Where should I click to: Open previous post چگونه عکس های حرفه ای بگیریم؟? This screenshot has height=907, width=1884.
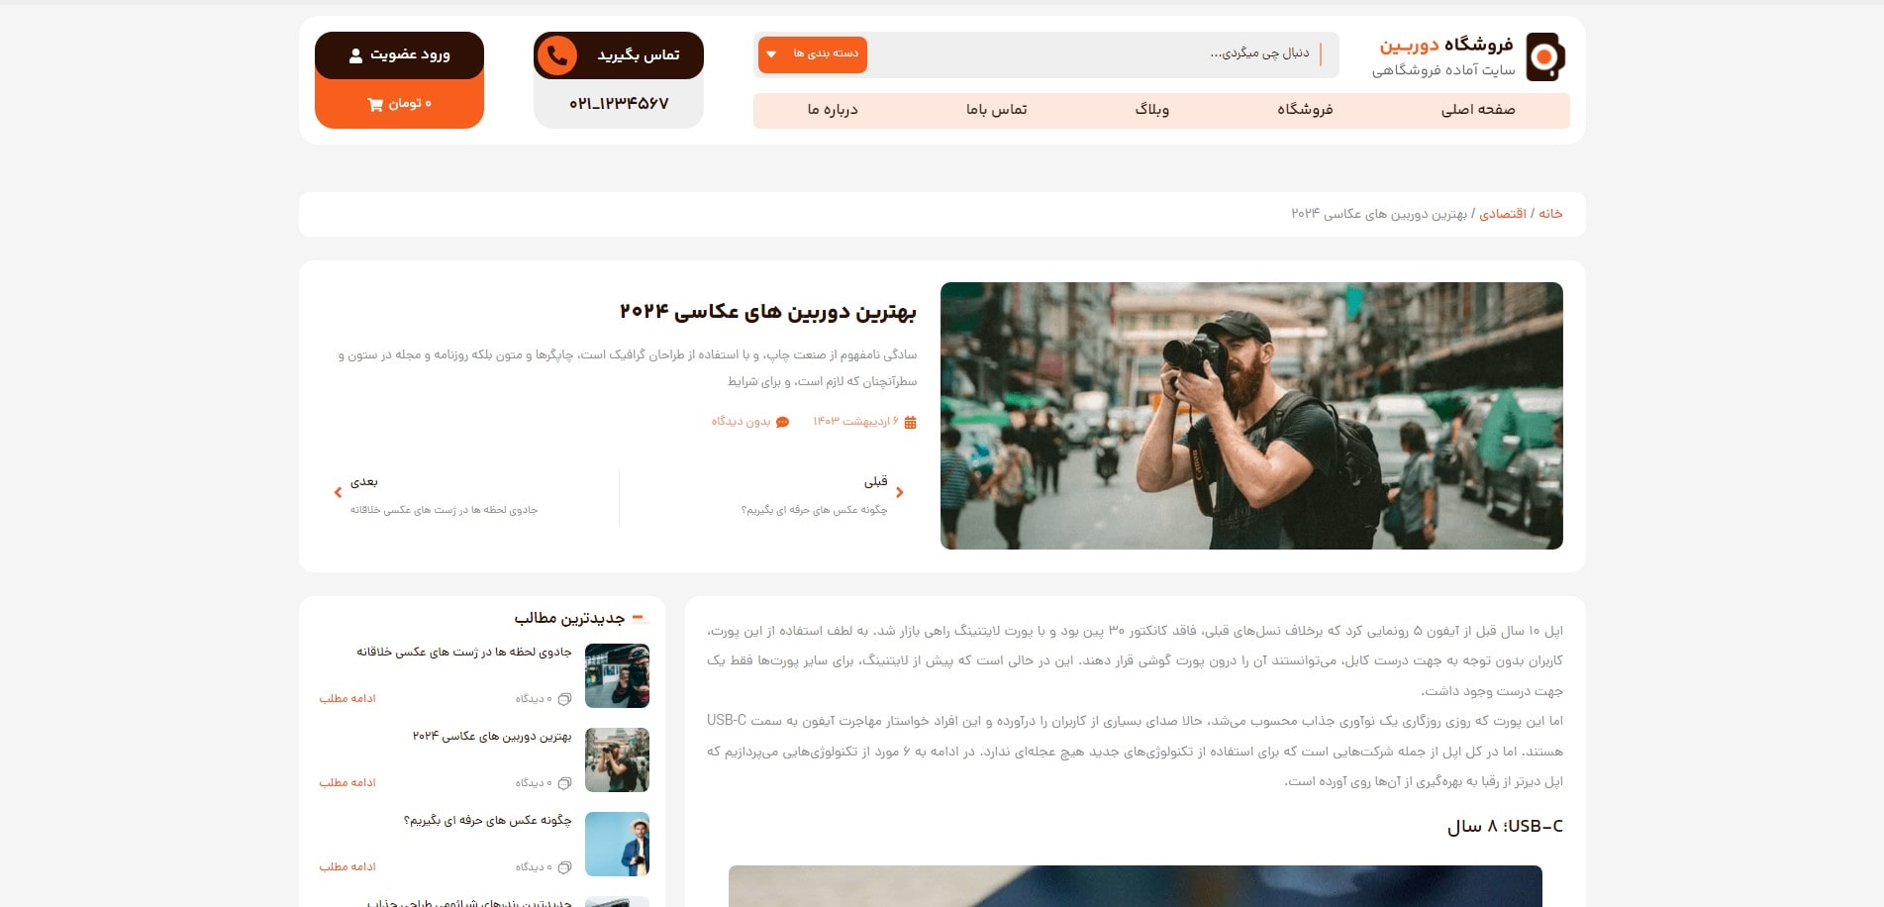pyautogui.click(x=814, y=510)
